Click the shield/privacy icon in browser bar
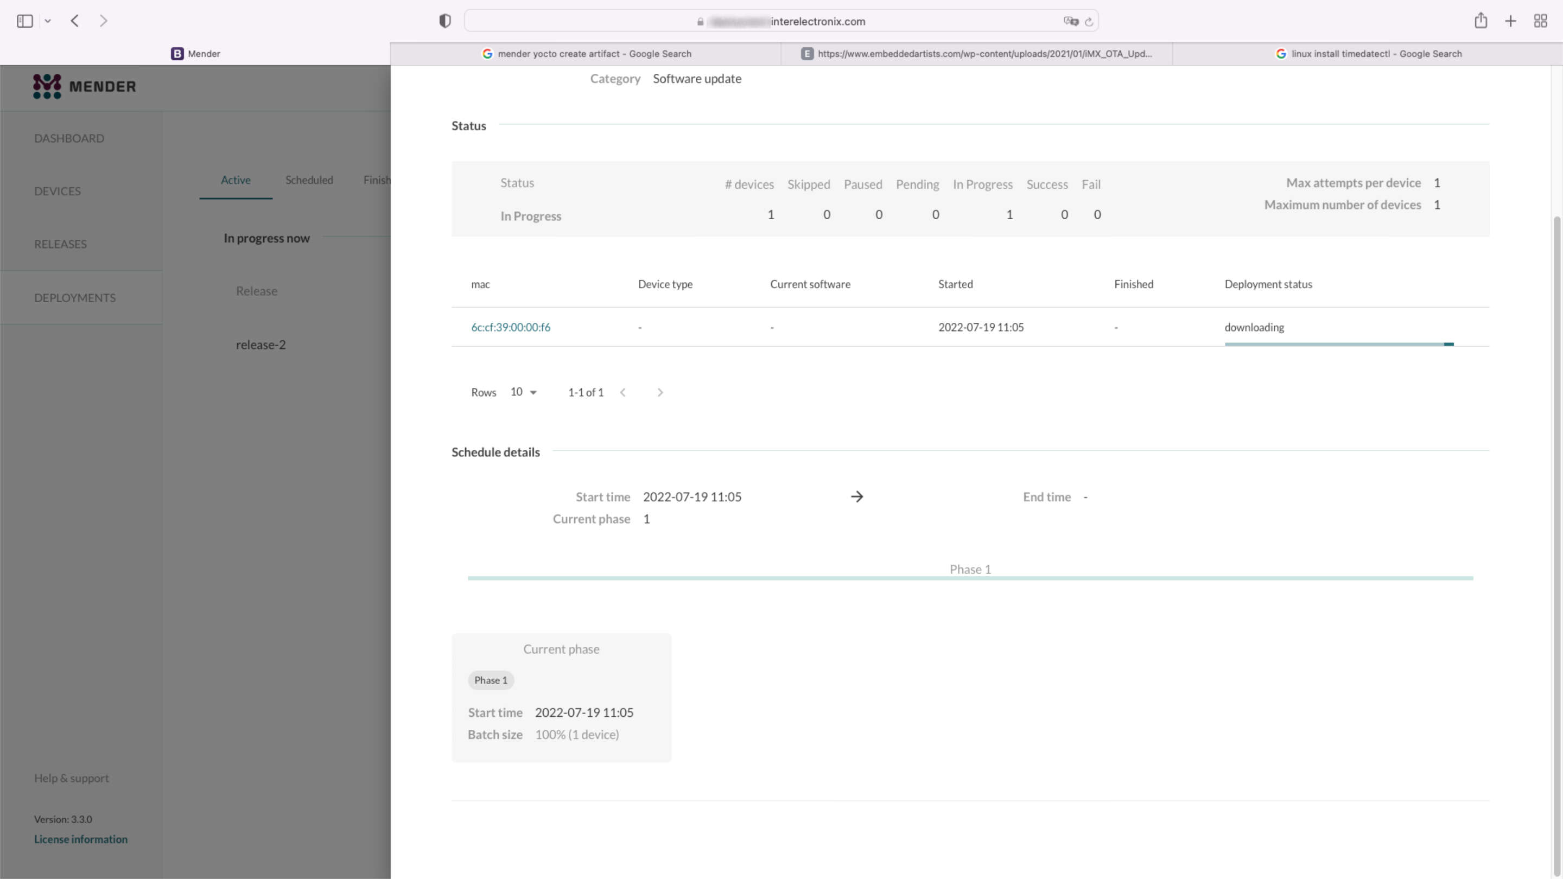Image resolution: width=1563 pixels, height=879 pixels. point(444,21)
